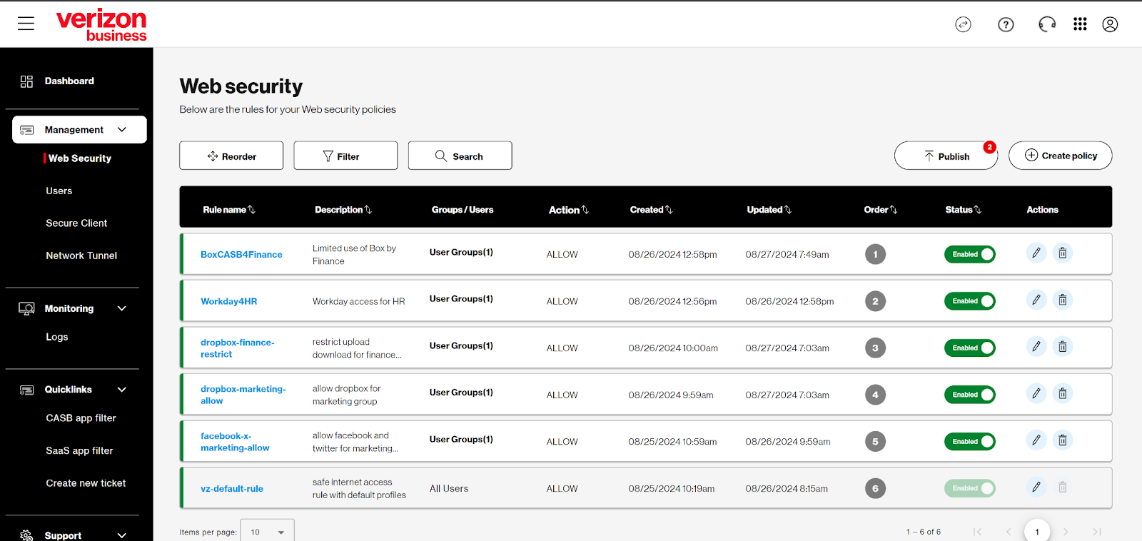Open the hamburger navigation menu
The height and width of the screenshot is (541, 1142).
tap(26, 24)
